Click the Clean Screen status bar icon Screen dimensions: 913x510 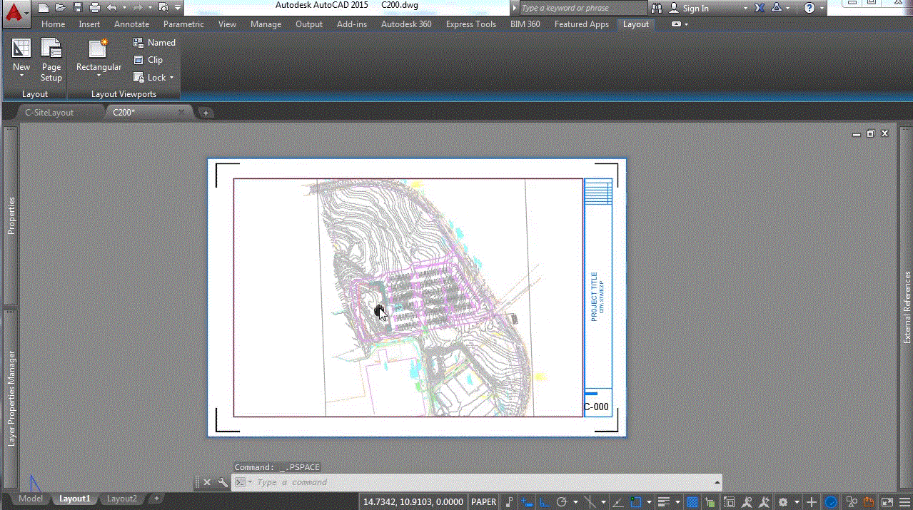pyautogui.click(x=887, y=502)
